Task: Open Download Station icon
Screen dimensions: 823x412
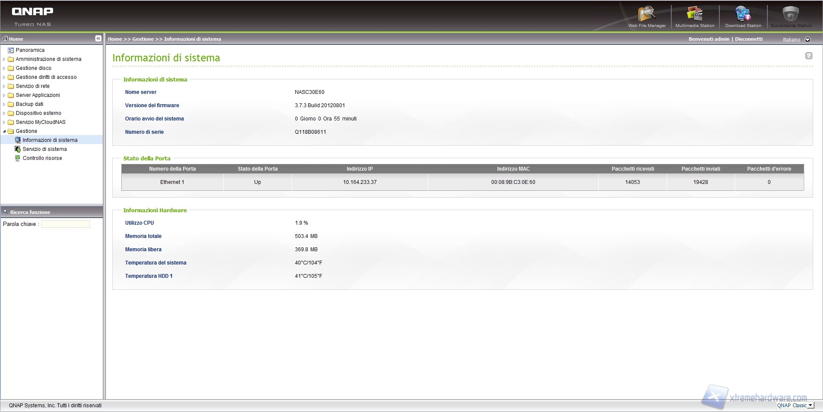Action: tap(743, 15)
